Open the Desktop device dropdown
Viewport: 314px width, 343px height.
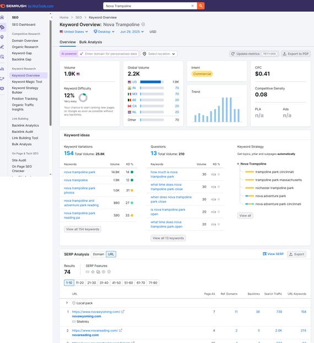[x=104, y=32]
